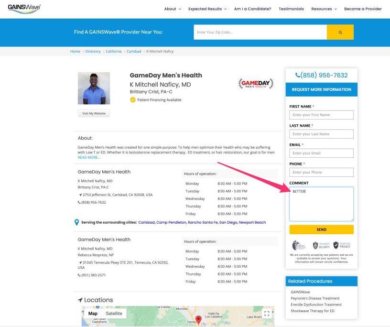Open Am I a Candidate? page
The image size is (390, 327).
pos(252,9)
